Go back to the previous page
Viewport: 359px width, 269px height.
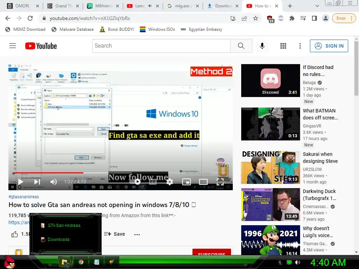pos(8,18)
